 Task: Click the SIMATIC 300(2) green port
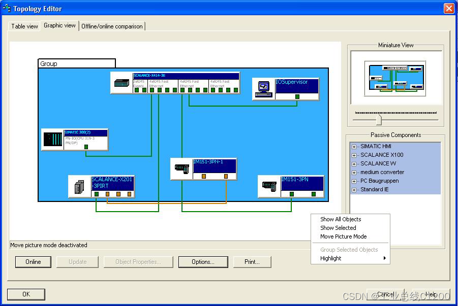[x=86, y=147]
